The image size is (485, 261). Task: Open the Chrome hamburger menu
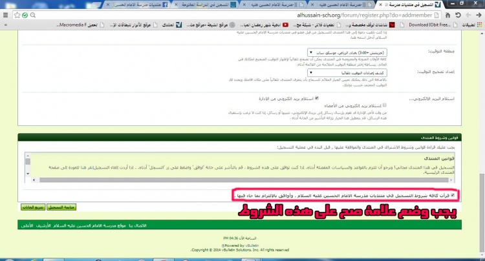(5, 15)
